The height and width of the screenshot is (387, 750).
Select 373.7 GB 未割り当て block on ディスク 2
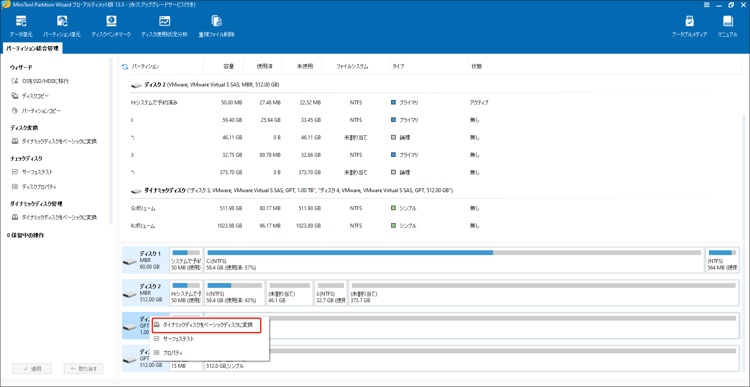pos(544,293)
